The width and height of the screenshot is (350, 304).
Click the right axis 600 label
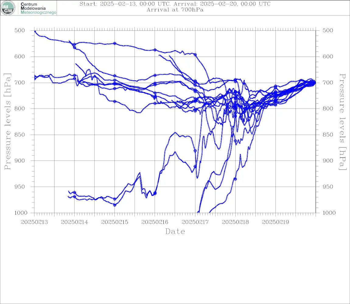[x=328, y=57]
